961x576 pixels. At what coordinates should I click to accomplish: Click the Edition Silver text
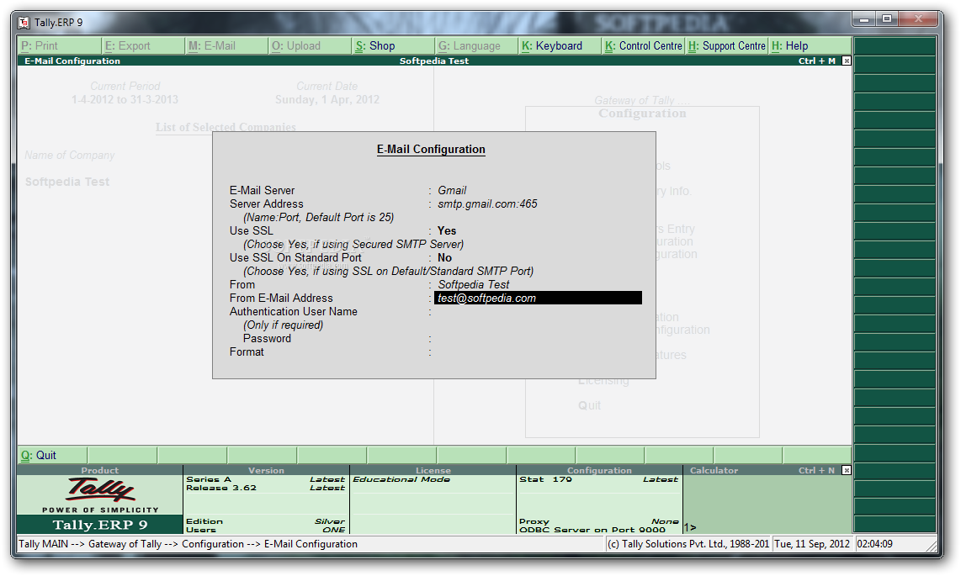pyautogui.click(x=265, y=521)
